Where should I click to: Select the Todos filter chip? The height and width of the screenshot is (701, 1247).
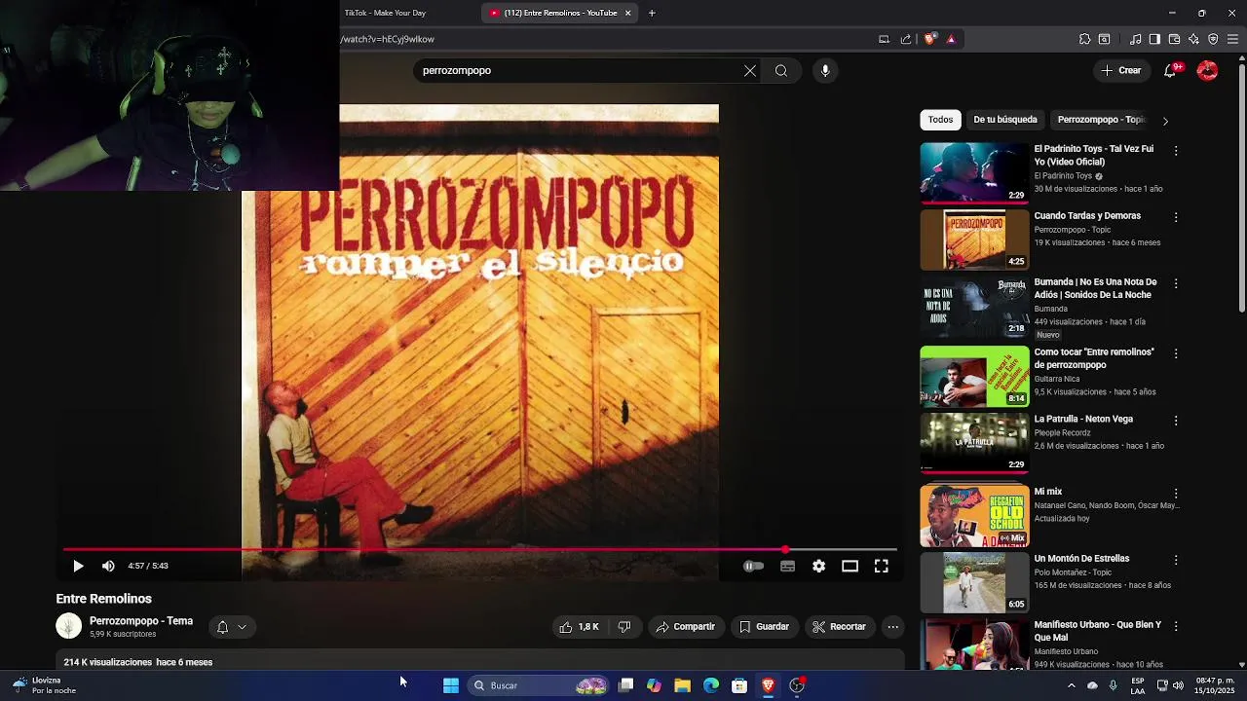click(x=940, y=120)
